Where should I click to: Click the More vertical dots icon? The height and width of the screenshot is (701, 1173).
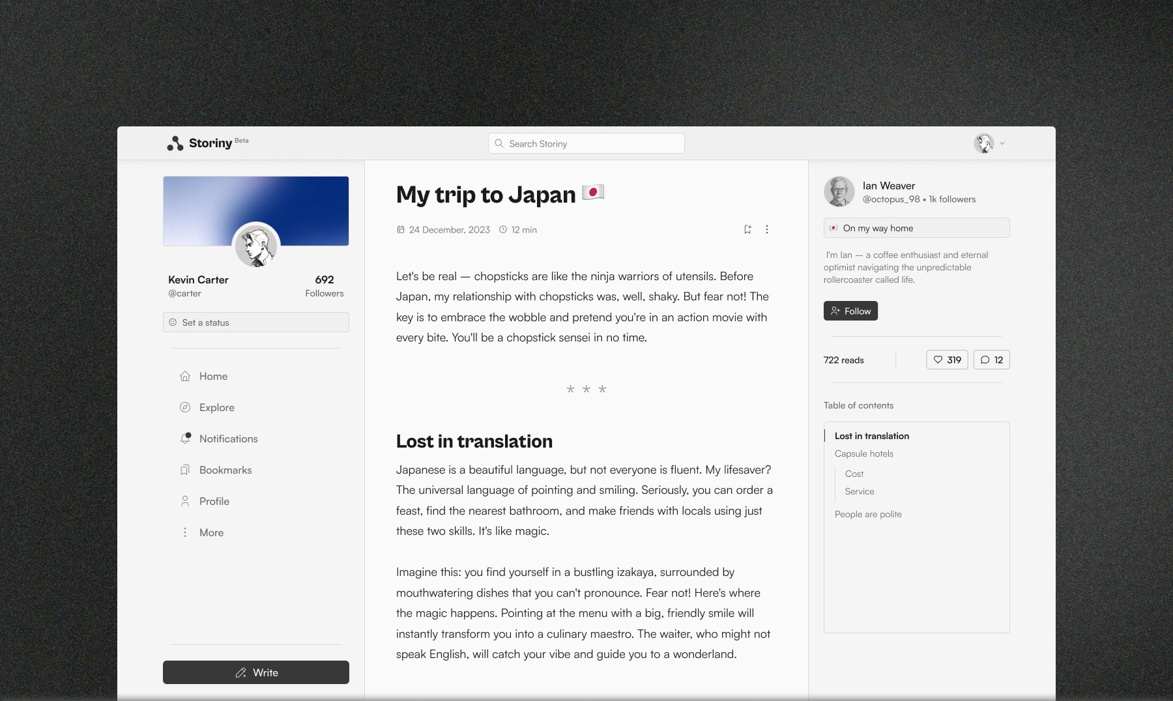point(185,532)
